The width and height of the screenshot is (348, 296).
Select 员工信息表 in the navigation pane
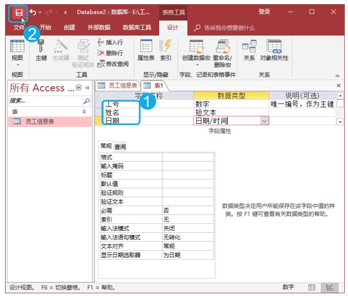(50, 121)
